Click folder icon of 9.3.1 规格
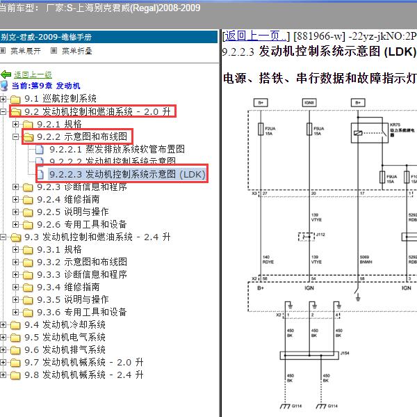417x417 pixels. pos(28,250)
